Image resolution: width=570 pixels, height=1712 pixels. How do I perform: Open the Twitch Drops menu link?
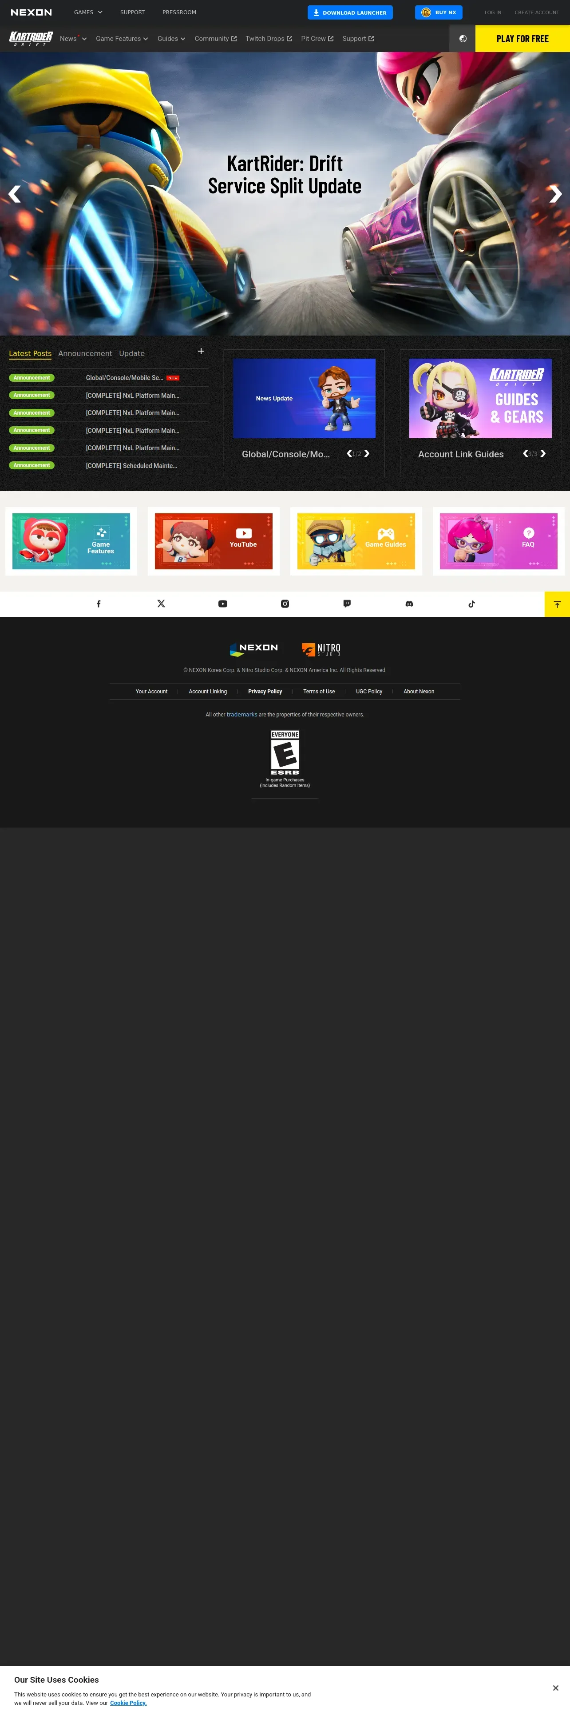269,39
